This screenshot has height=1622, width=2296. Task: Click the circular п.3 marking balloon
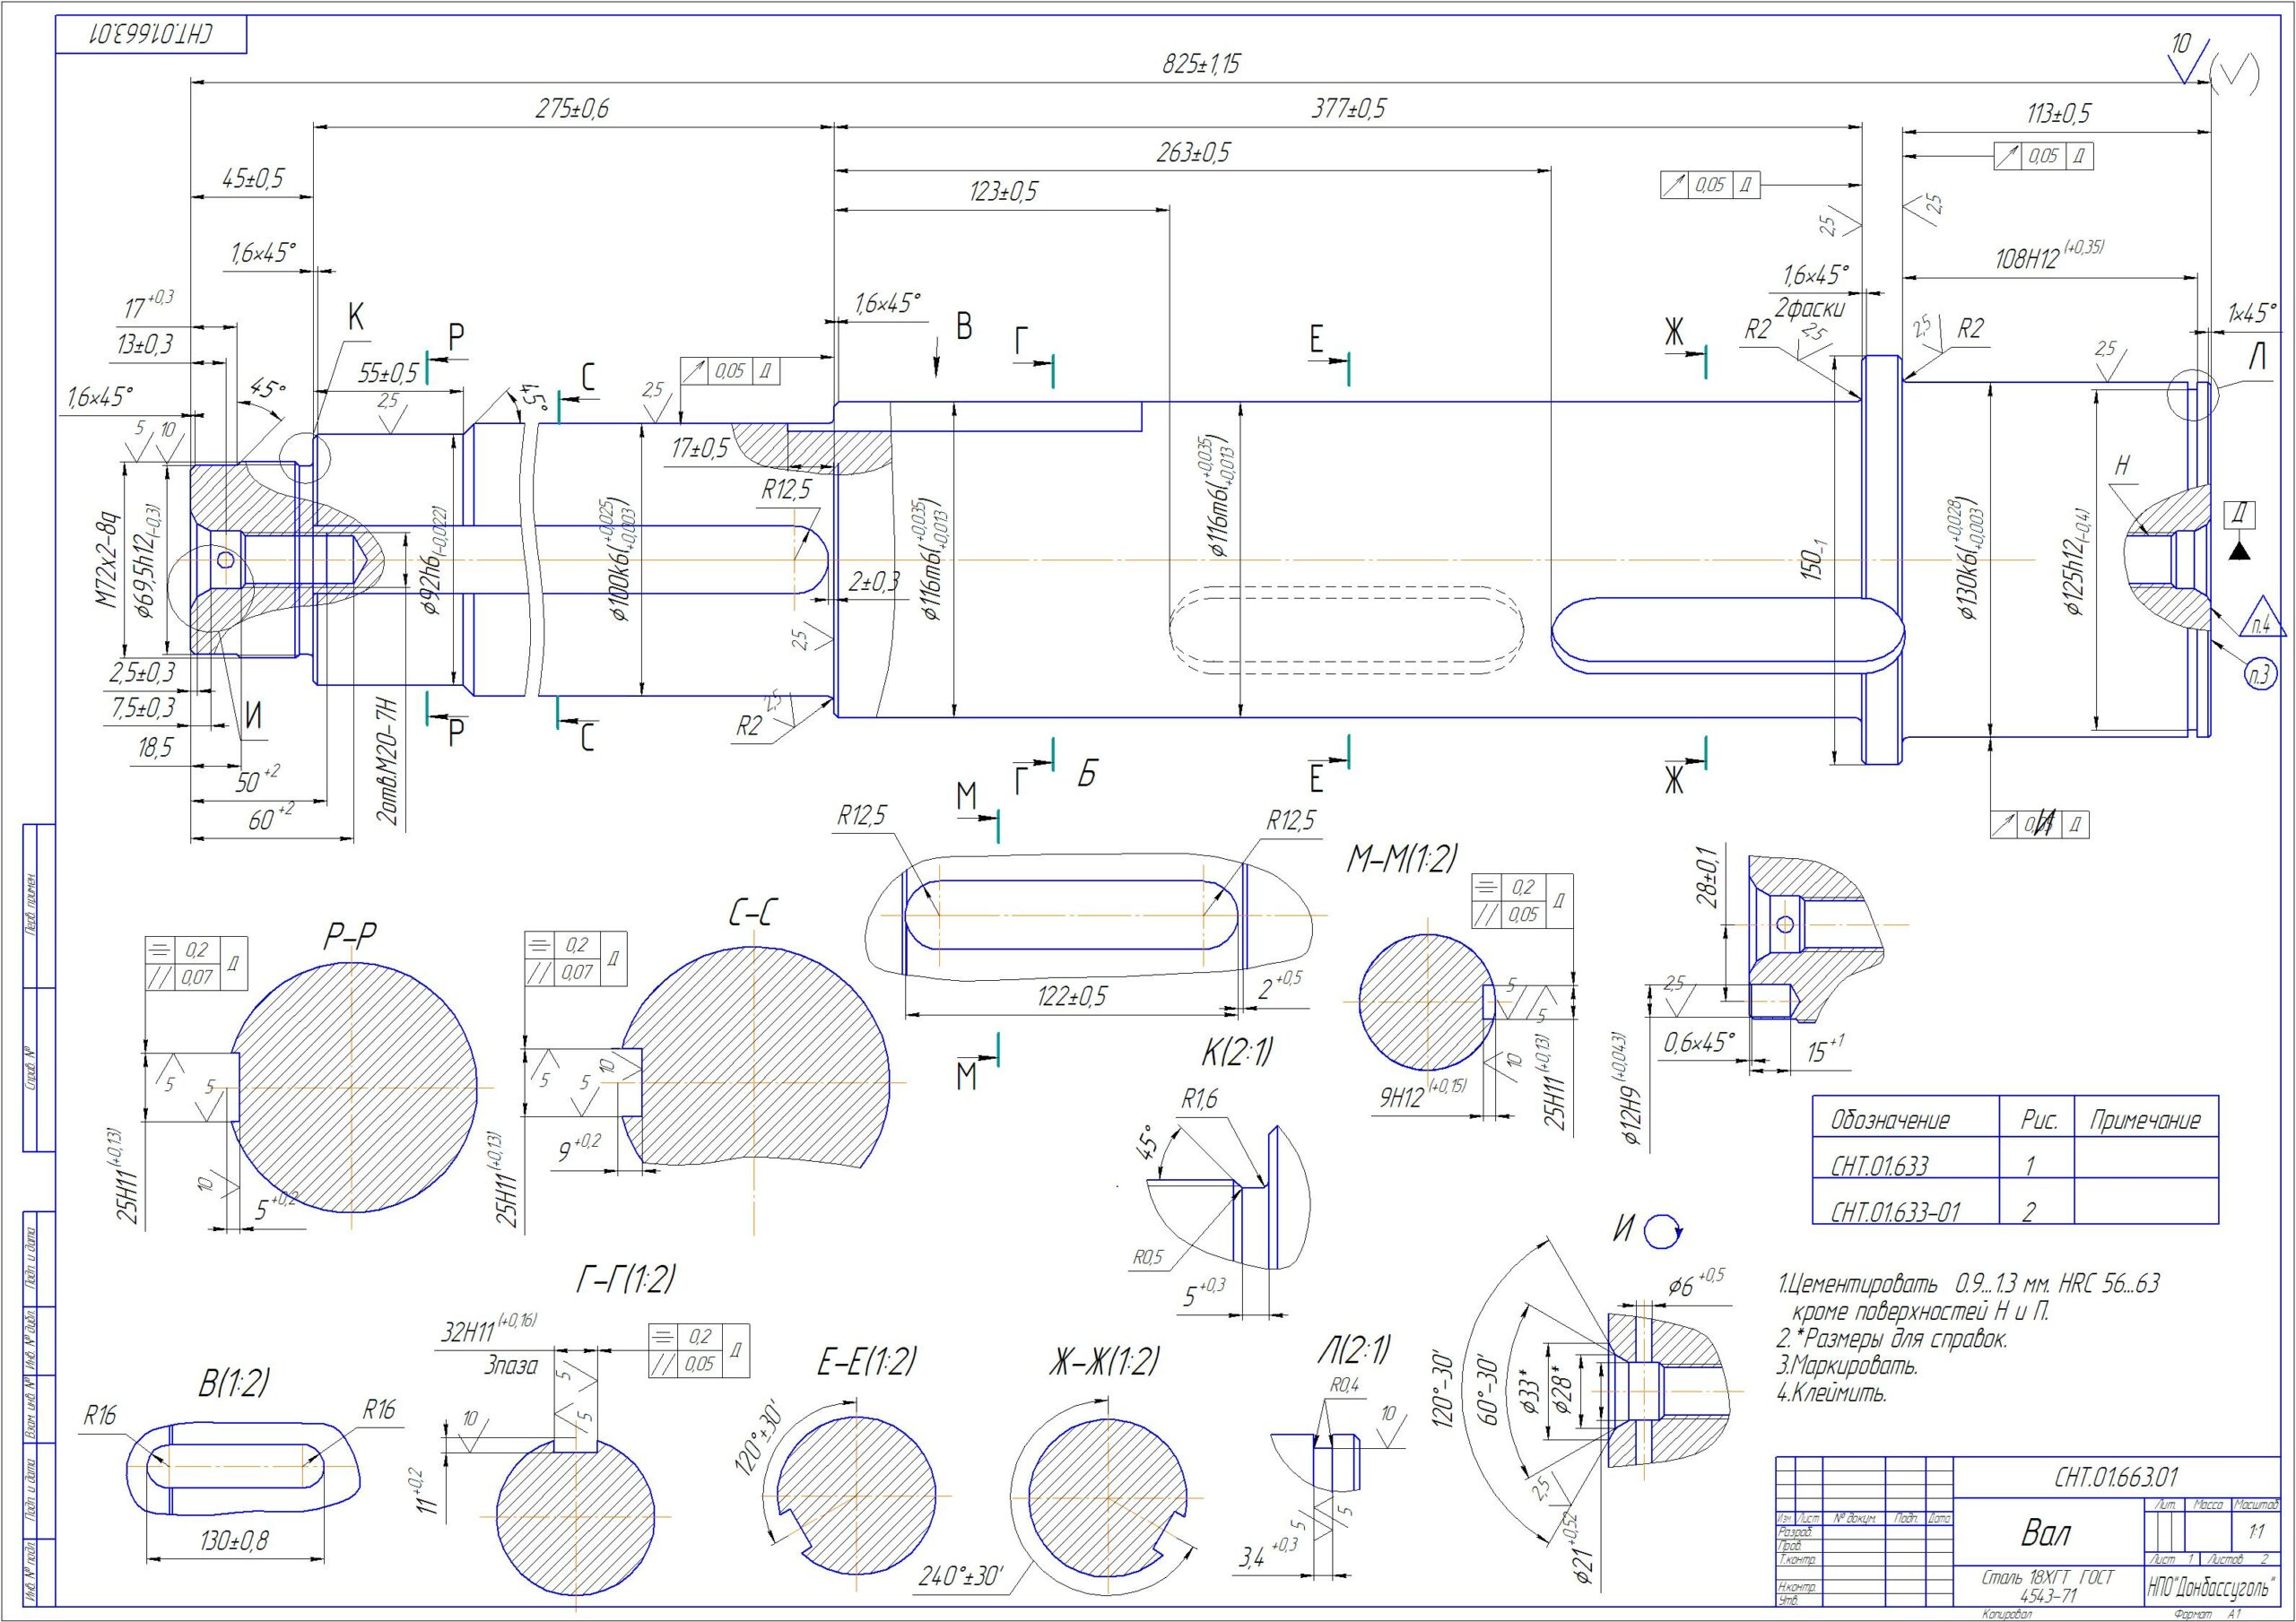point(2260,674)
